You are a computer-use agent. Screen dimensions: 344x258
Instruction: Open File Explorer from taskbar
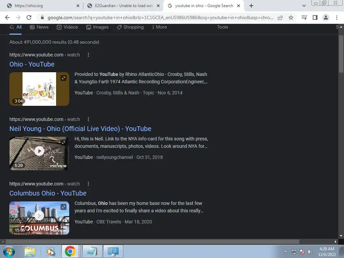tap(30, 251)
